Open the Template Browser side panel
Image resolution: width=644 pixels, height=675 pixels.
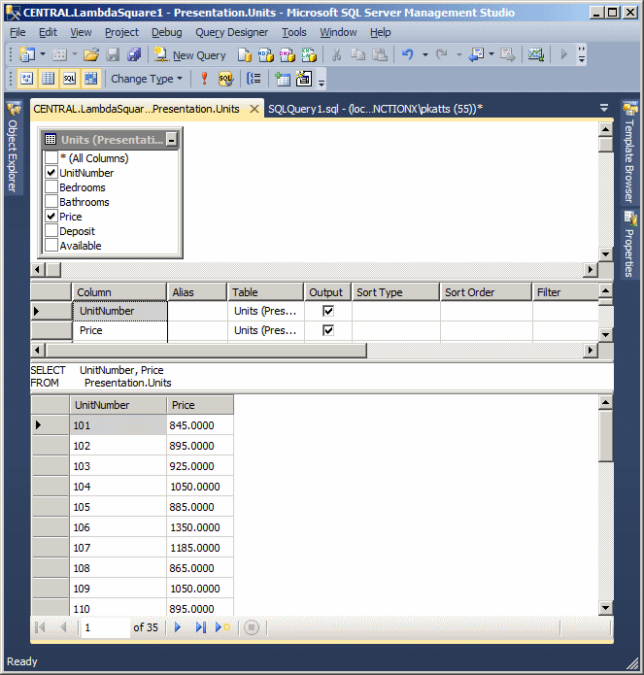pyautogui.click(x=629, y=152)
